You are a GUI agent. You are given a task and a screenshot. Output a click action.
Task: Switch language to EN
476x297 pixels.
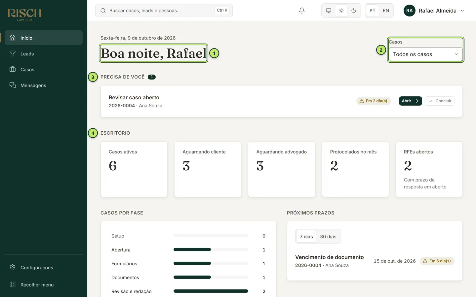click(x=386, y=11)
